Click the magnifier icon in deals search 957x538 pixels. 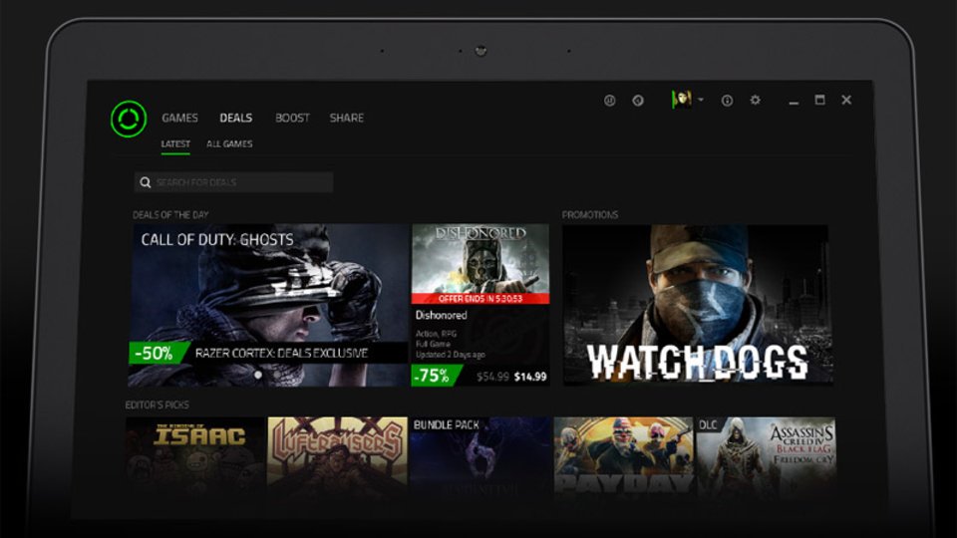tap(146, 182)
